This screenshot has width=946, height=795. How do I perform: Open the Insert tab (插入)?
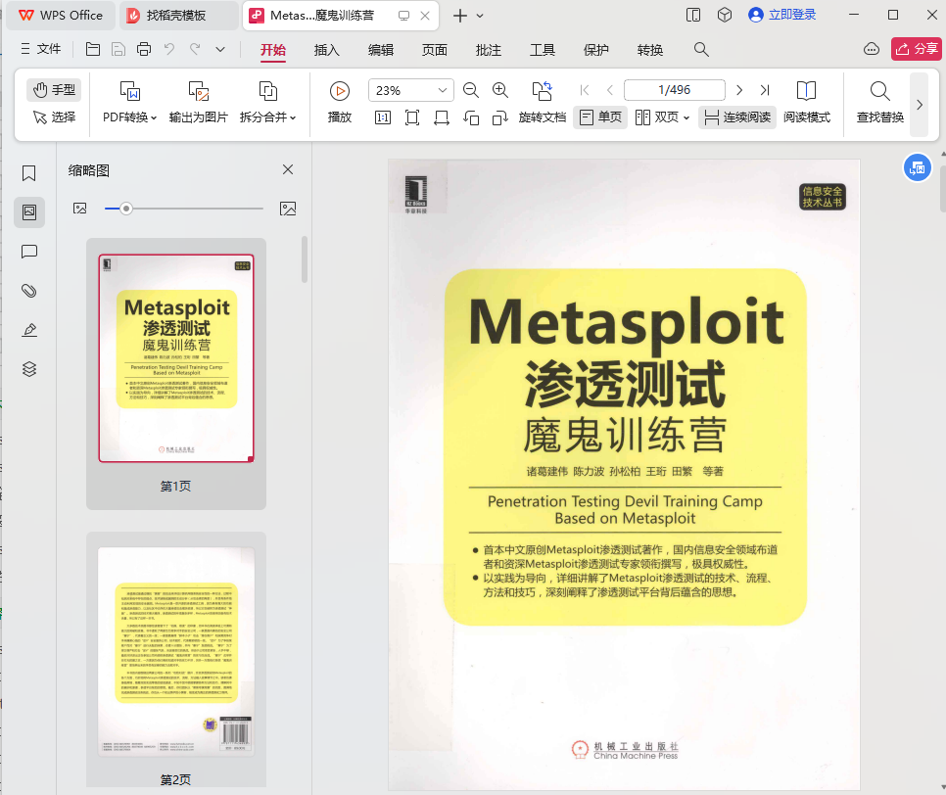point(327,50)
